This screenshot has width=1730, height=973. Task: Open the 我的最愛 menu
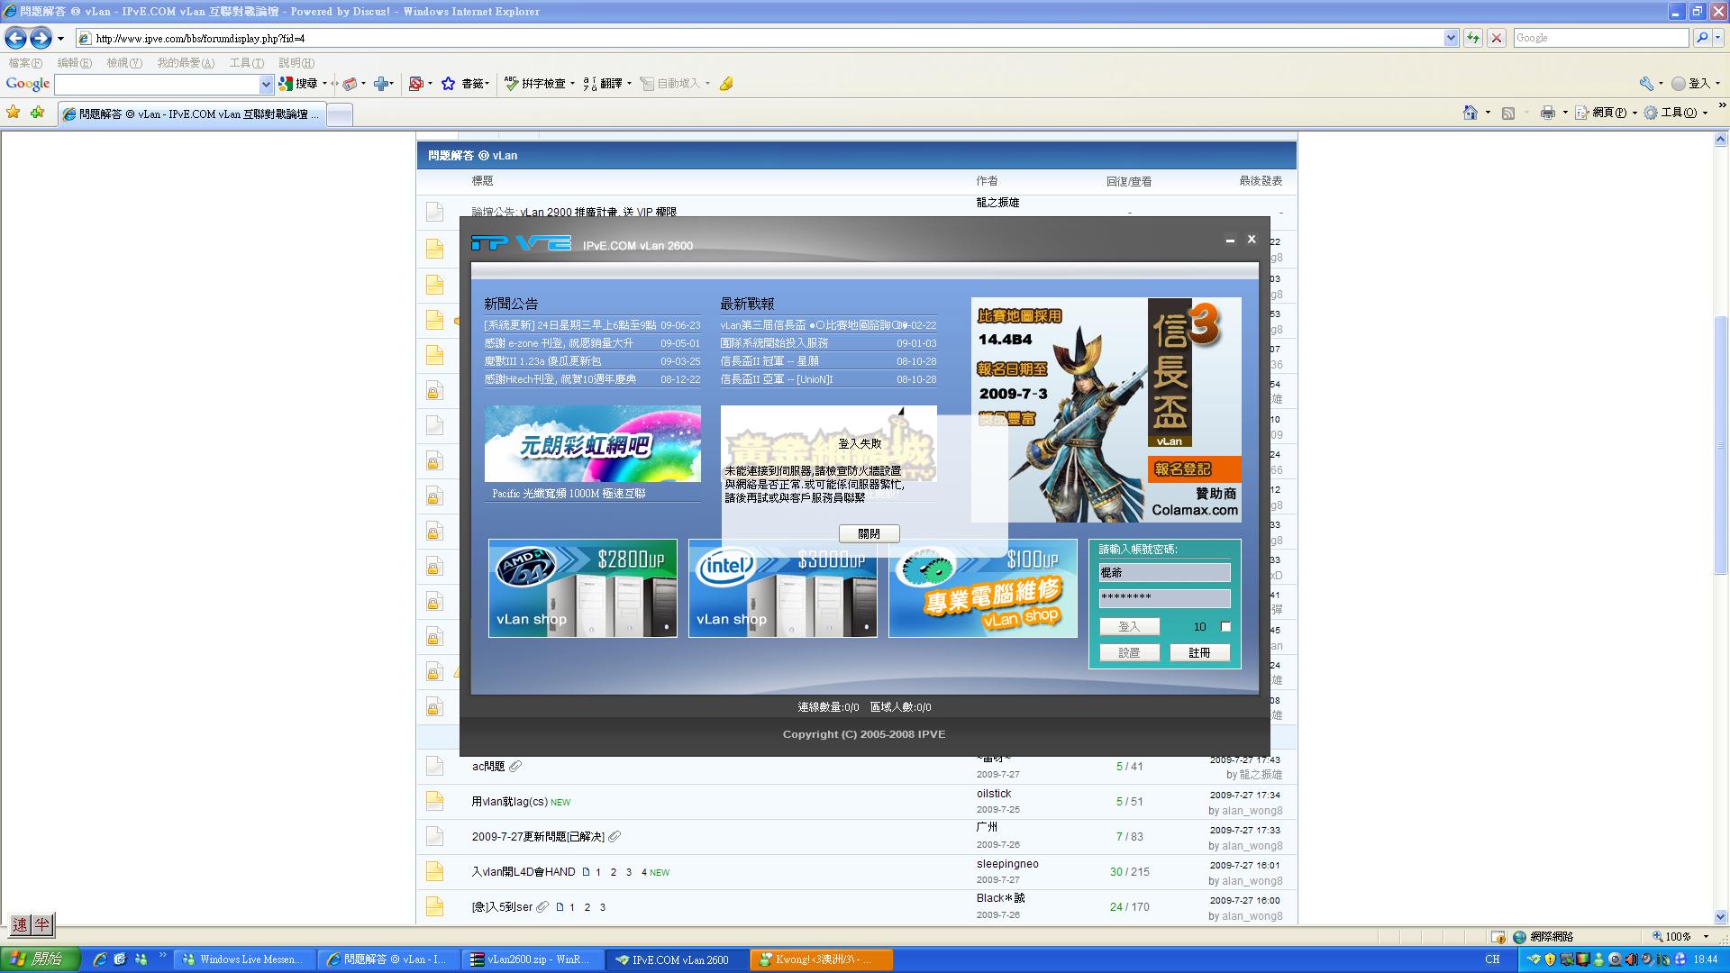(x=185, y=63)
